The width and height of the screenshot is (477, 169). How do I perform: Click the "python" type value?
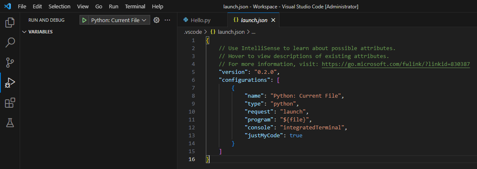click(282, 104)
